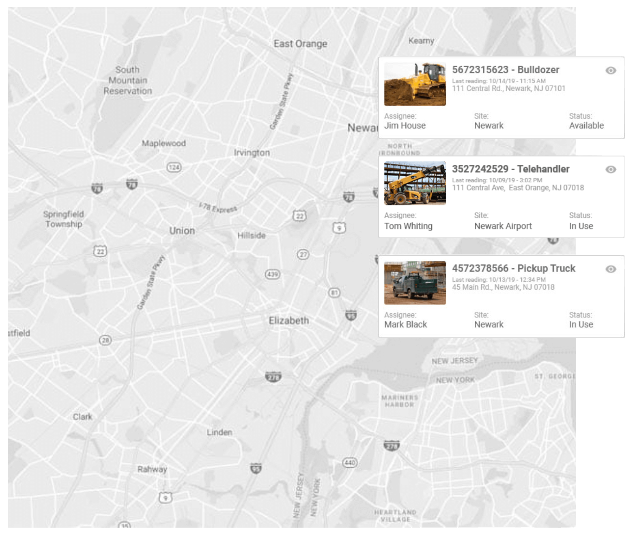Image resolution: width=637 pixels, height=539 pixels.
Task: Click route 28 shield on map
Action: click(105, 340)
